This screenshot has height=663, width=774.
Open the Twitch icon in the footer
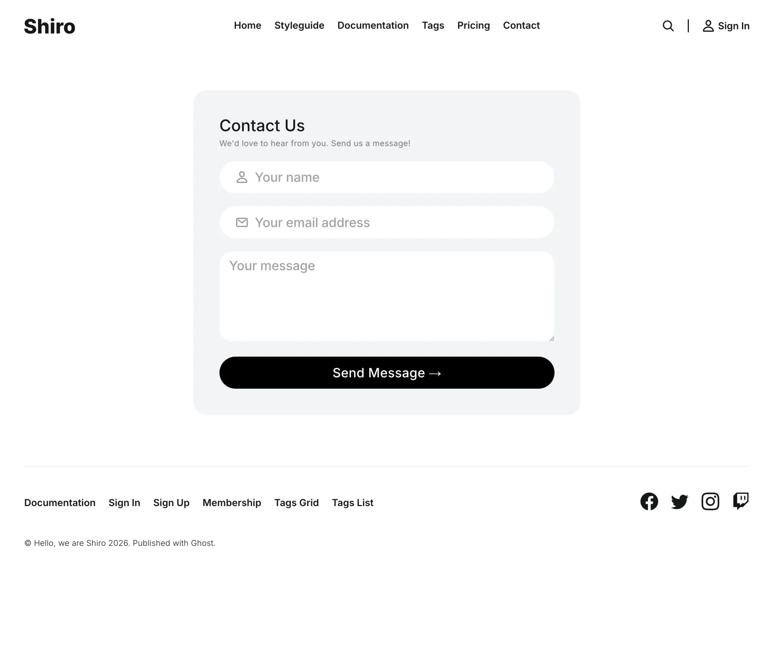(x=741, y=501)
